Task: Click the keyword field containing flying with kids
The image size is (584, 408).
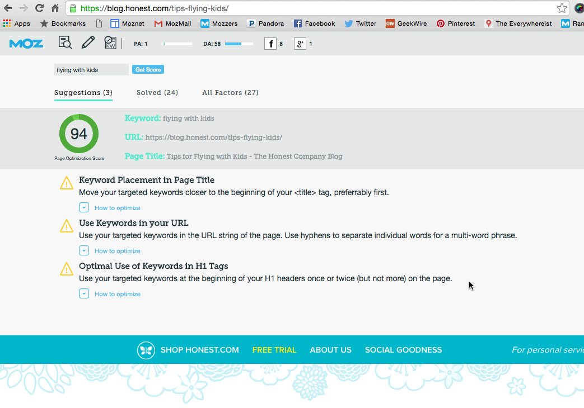Action: tap(91, 70)
